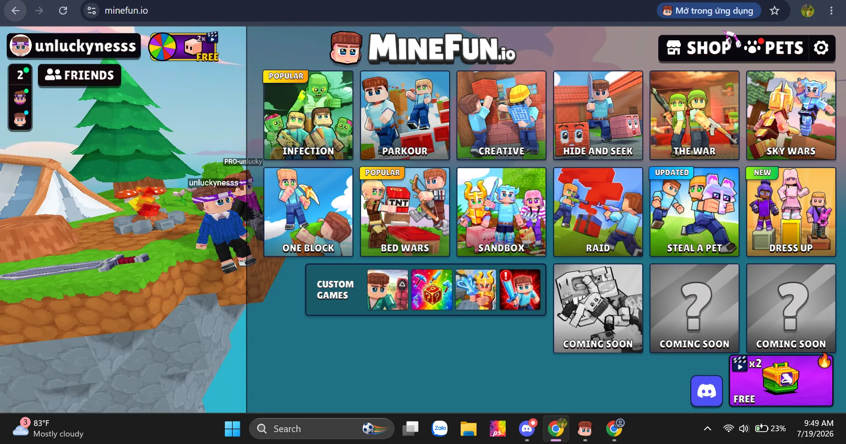This screenshot has height=444, width=846.
Task: Open the golden armor custom game
Action: (476, 290)
